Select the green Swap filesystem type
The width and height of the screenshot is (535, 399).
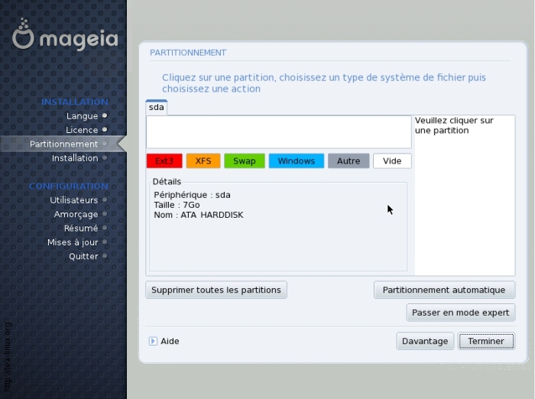pos(245,161)
